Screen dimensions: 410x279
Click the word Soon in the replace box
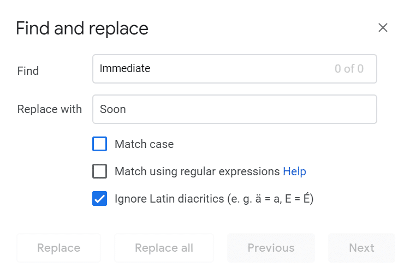[x=113, y=109]
